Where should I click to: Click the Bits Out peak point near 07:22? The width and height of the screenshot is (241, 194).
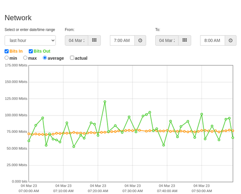click(x=105, y=102)
